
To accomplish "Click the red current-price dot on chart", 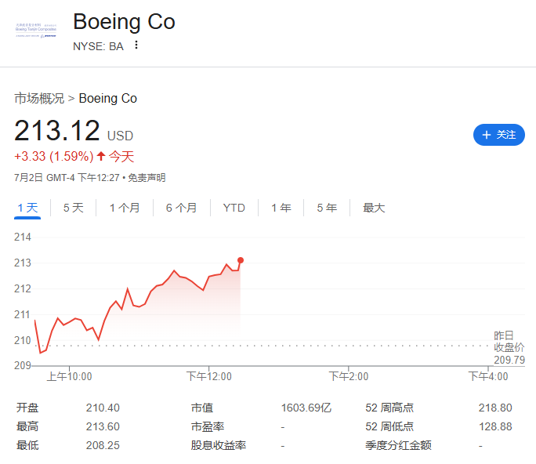I will point(241,260).
